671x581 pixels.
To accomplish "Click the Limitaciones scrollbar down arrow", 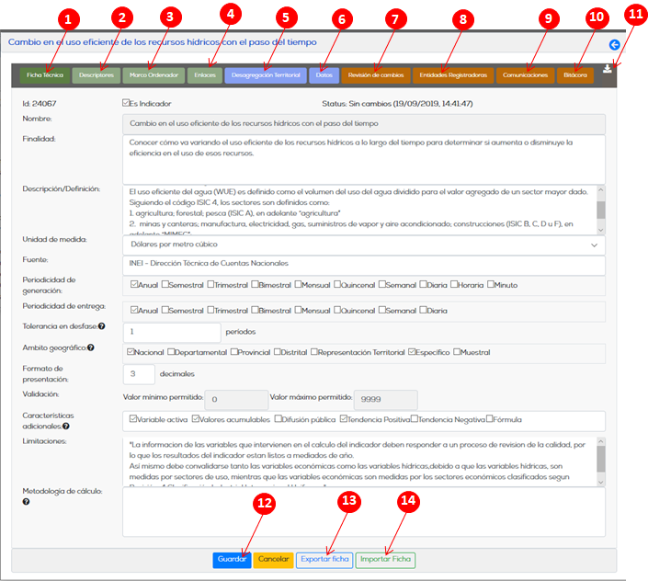I will point(600,482).
